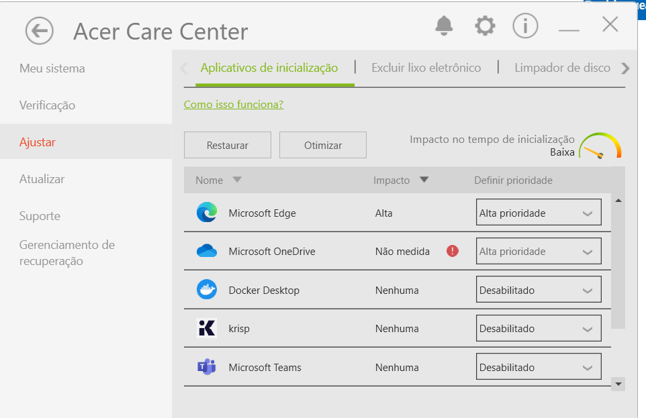Image resolution: width=646 pixels, height=418 pixels.
Task: Click the krisp app icon
Action: tap(207, 328)
